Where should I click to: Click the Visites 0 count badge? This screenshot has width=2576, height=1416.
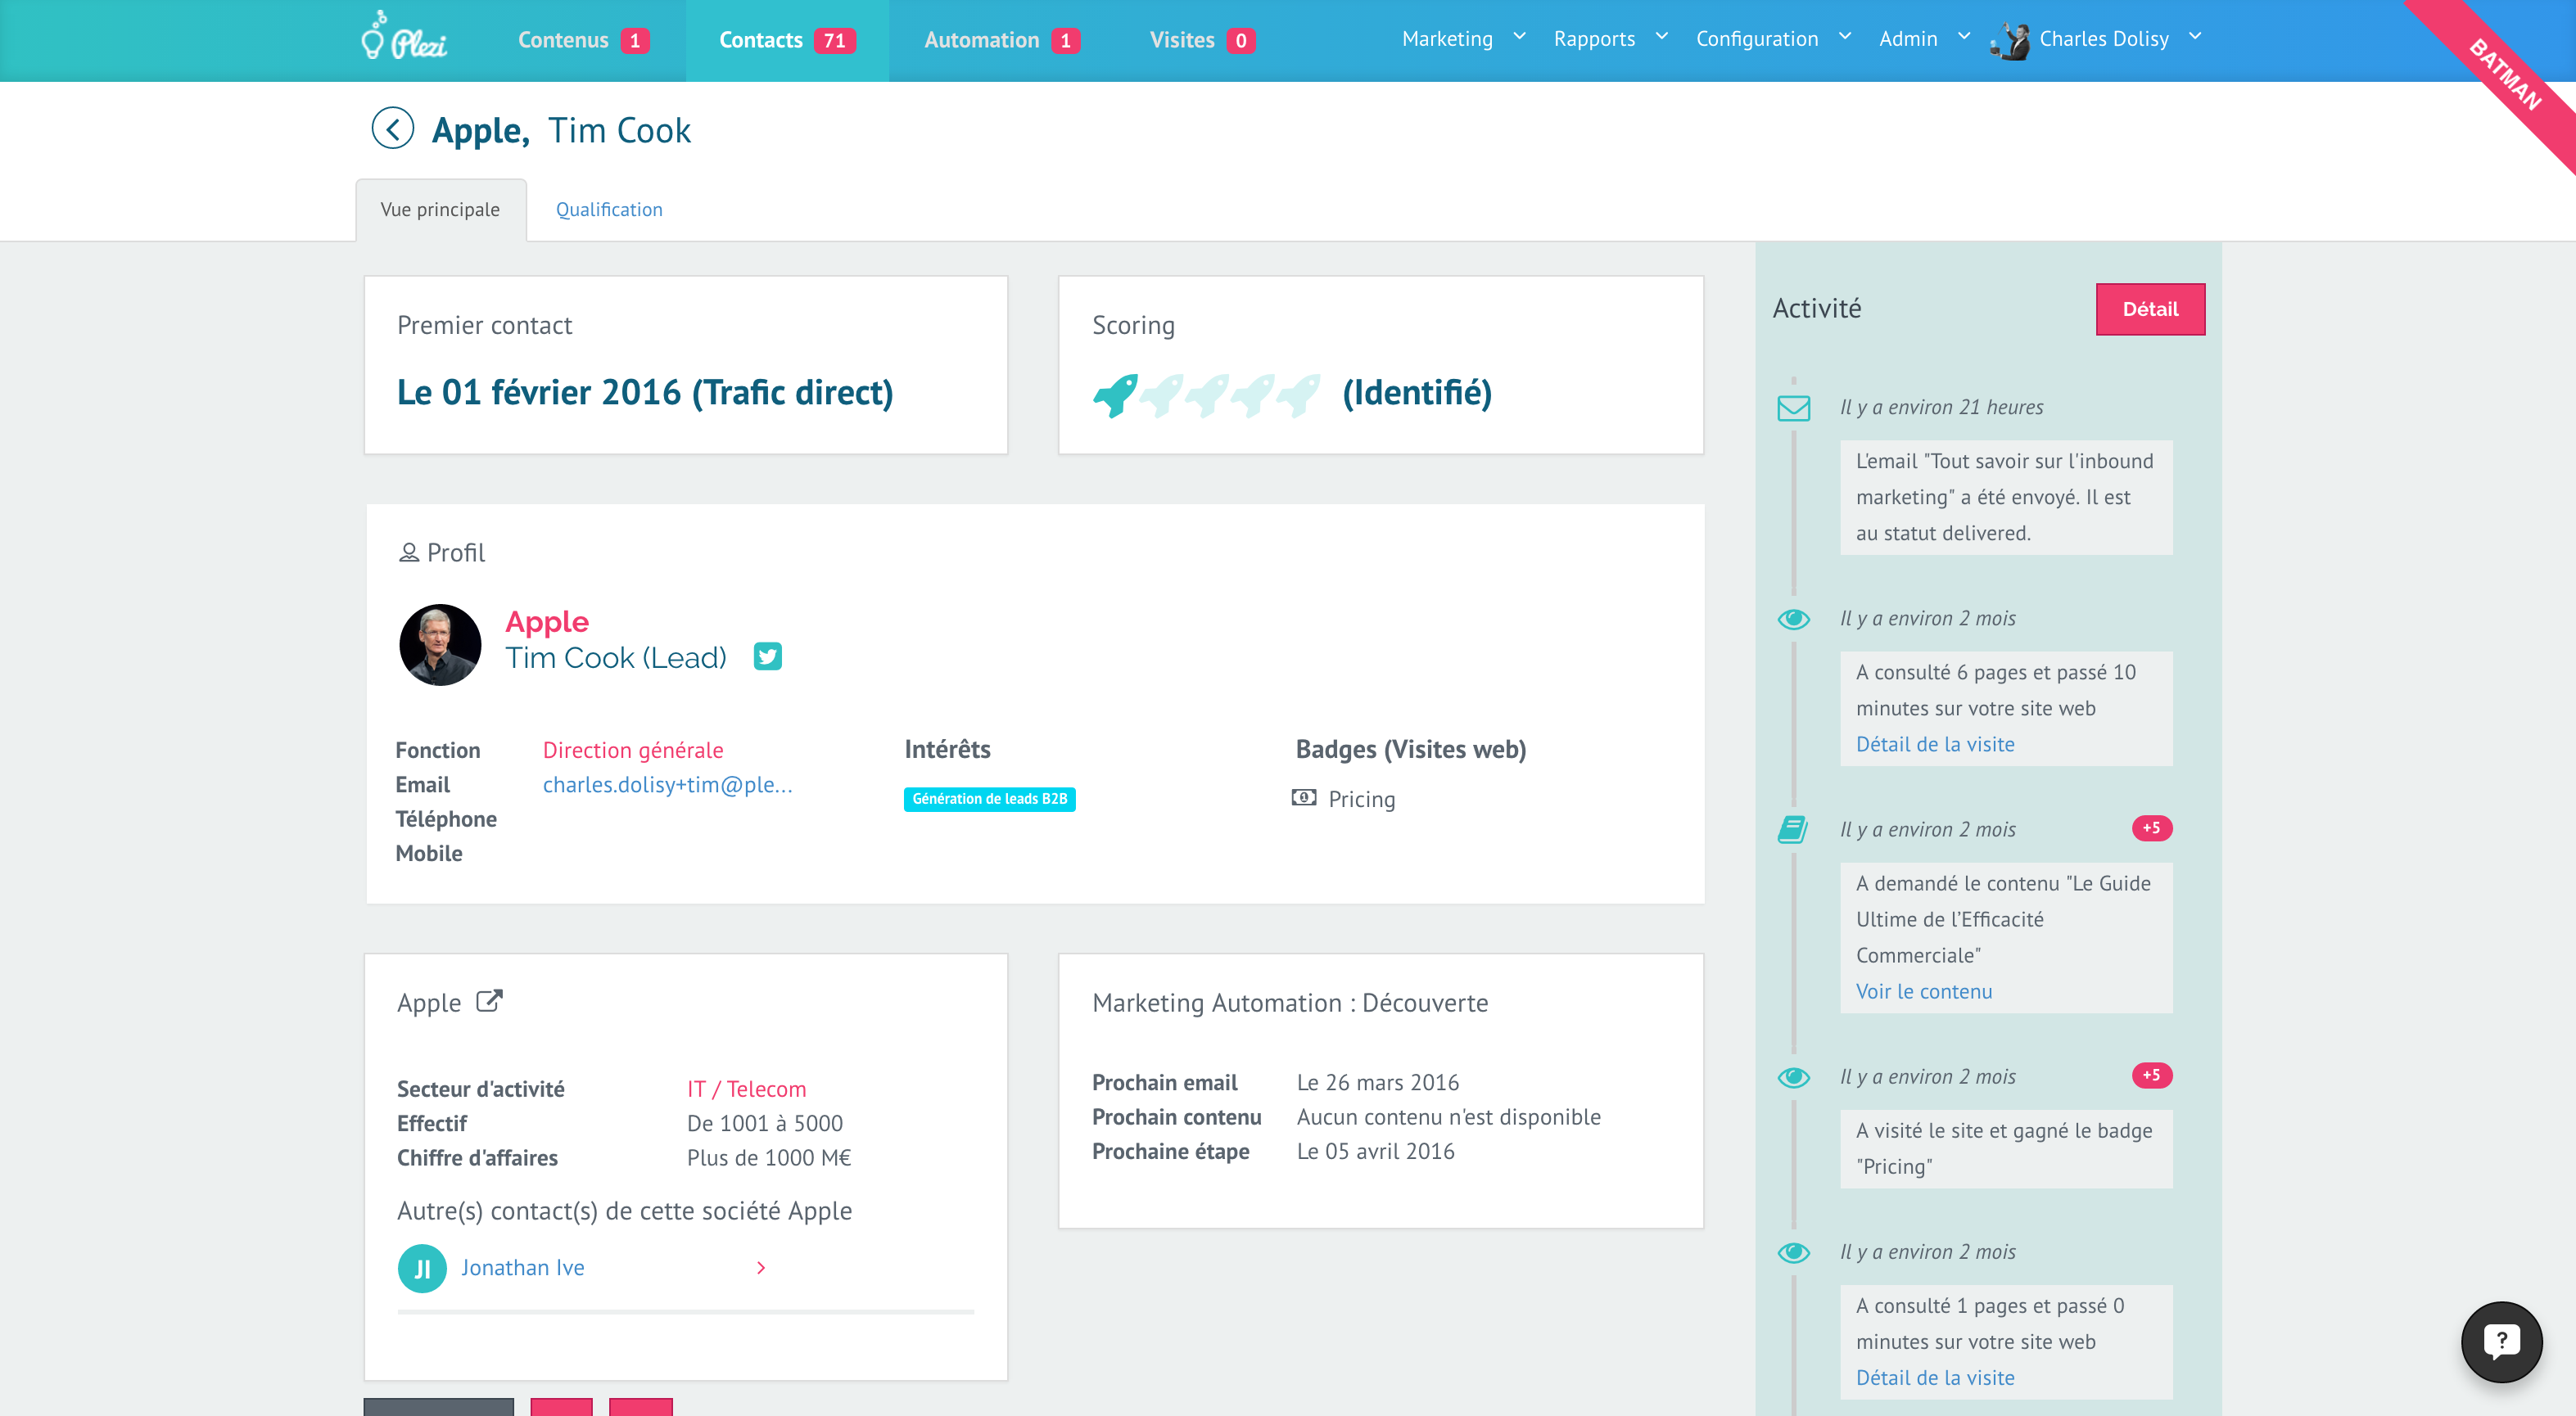[x=1240, y=41]
